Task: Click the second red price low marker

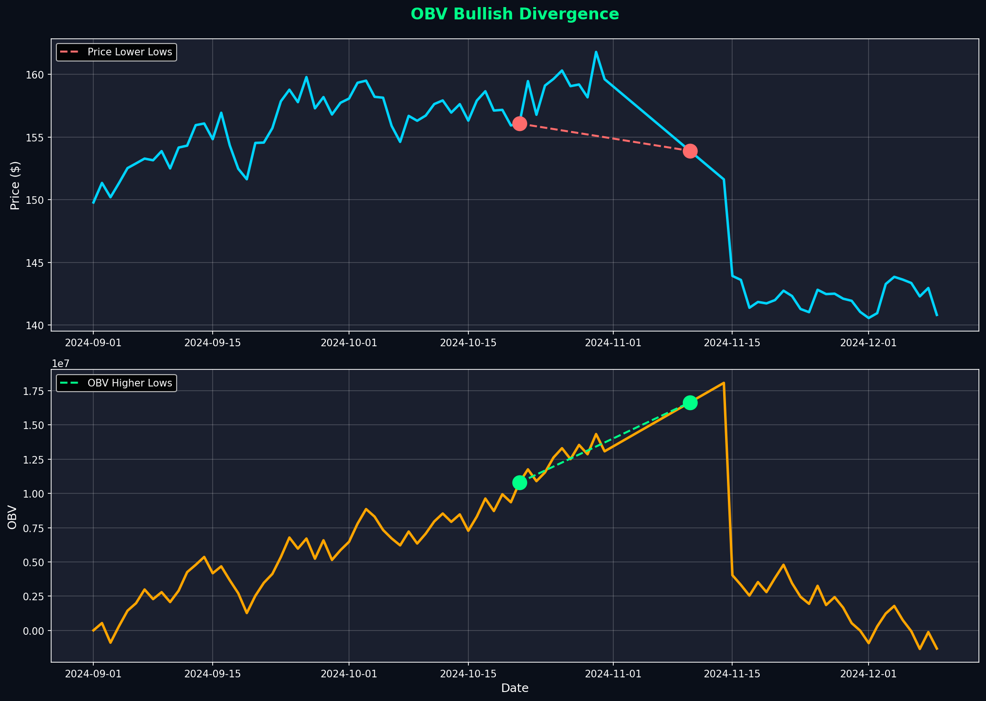Action: coord(690,151)
